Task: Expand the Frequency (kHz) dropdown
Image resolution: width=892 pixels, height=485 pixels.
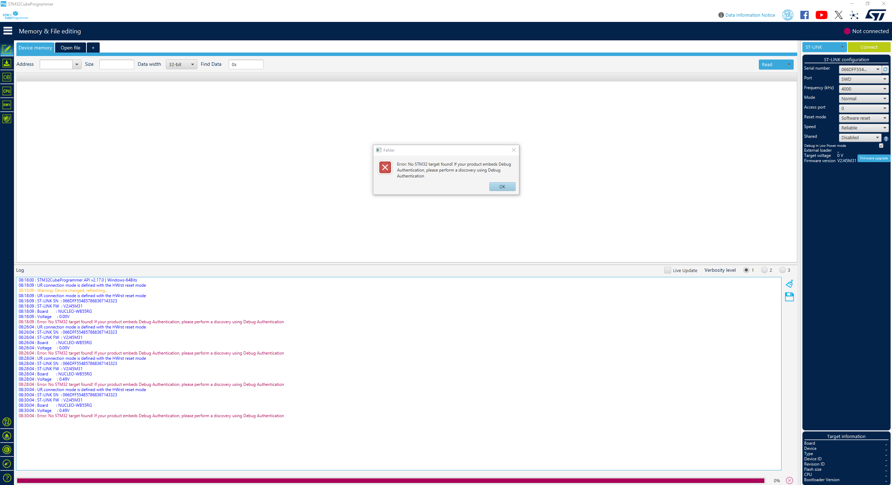Action: tap(863, 89)
